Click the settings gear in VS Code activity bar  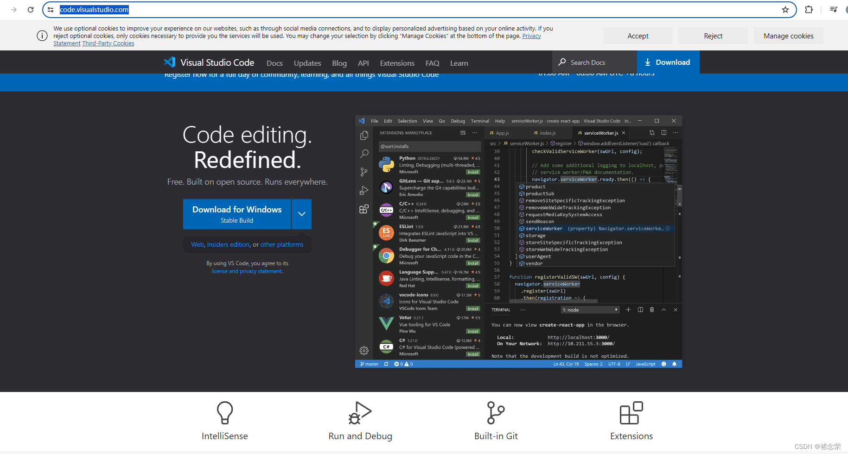[364, 350]
